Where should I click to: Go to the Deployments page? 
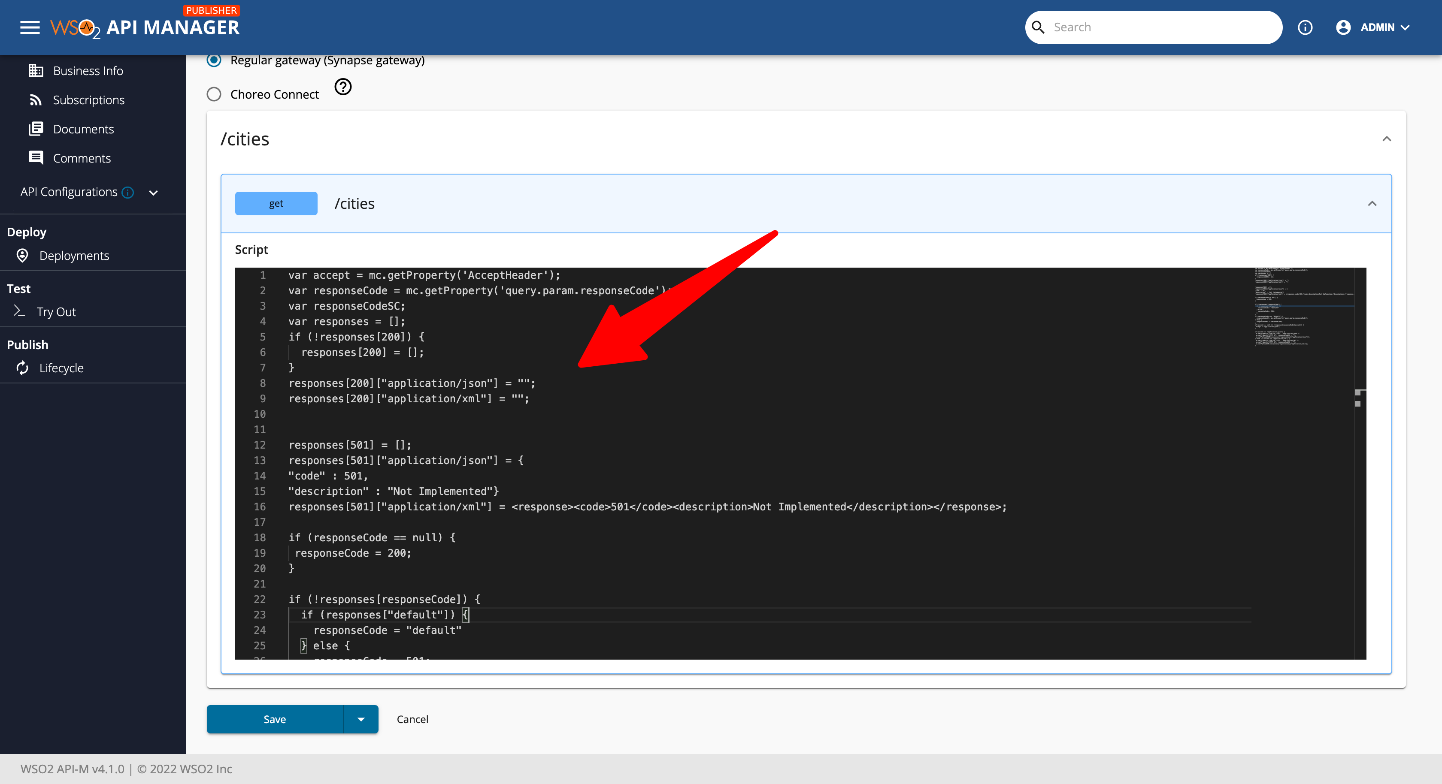pyautogui.click(x=74, y=255)
